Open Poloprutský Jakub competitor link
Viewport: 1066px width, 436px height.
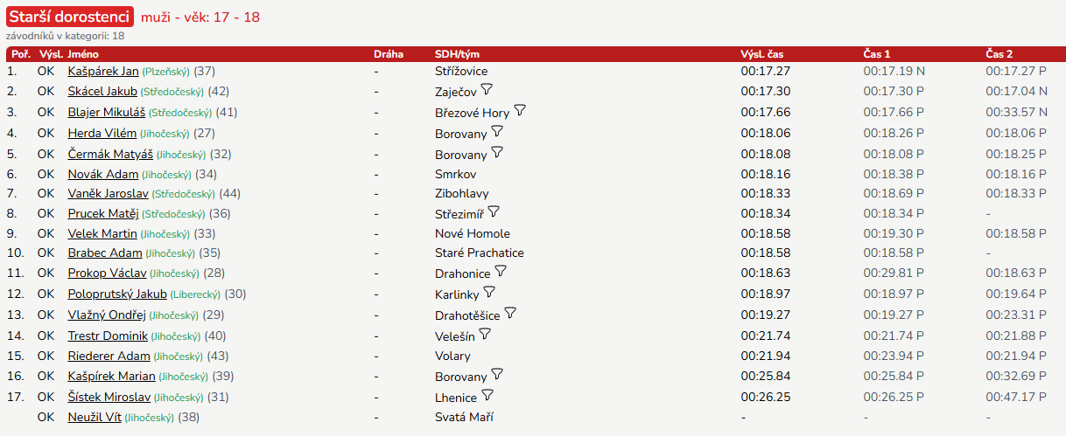(x=117, y=294)
